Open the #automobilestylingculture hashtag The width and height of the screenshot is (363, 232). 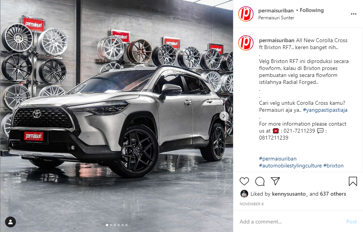pos(290,165)
